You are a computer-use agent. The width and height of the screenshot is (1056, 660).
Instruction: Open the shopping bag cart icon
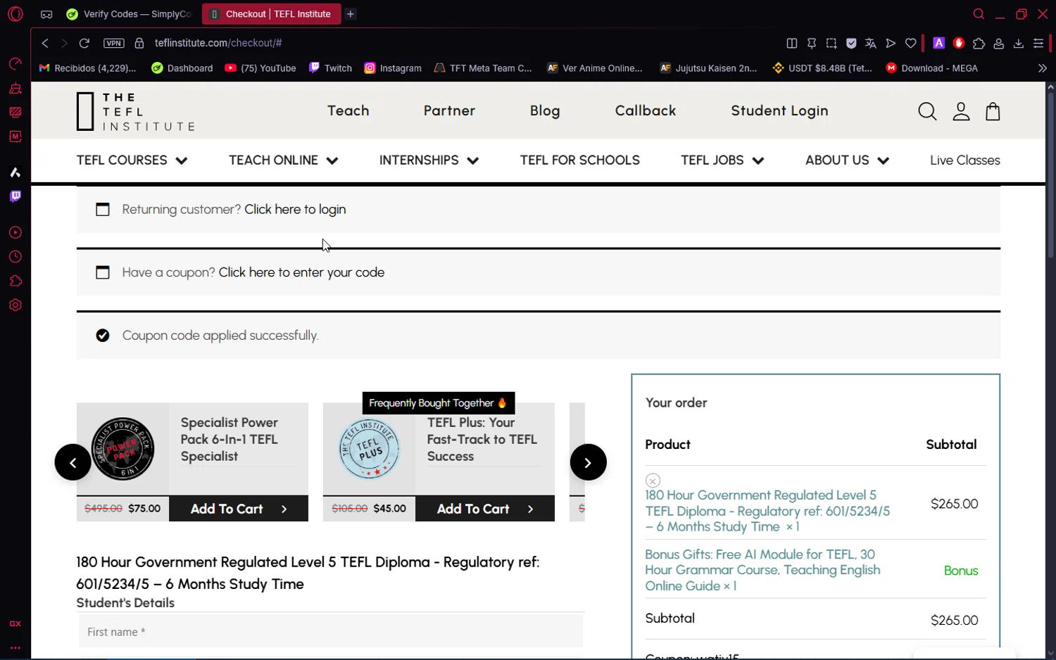pos(993,111)
